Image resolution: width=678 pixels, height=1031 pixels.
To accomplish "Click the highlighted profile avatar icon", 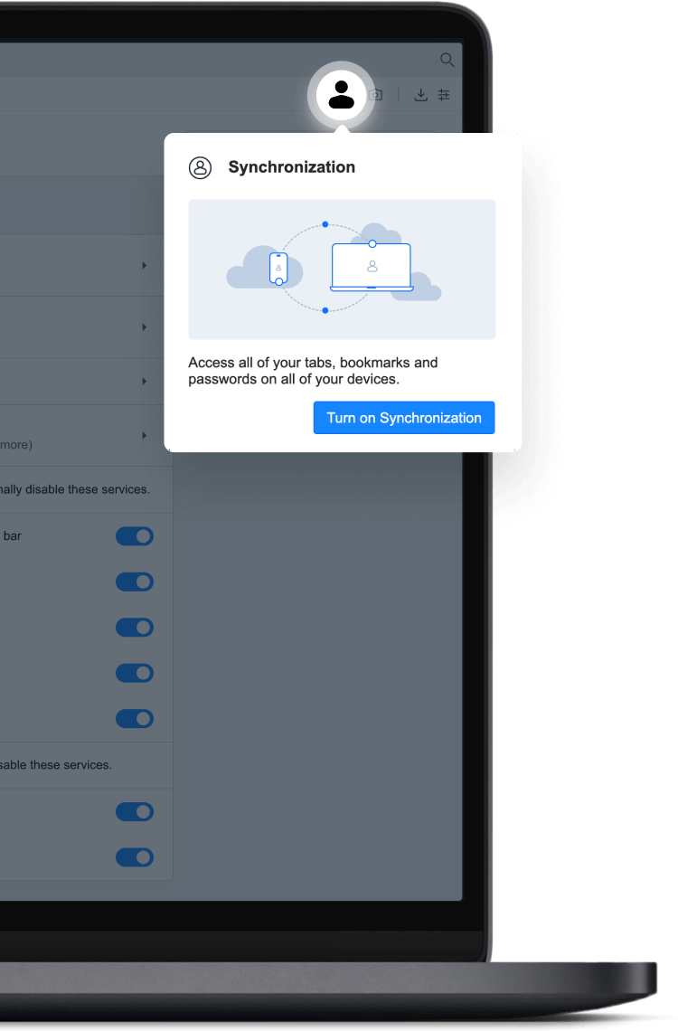I will 341,94.
